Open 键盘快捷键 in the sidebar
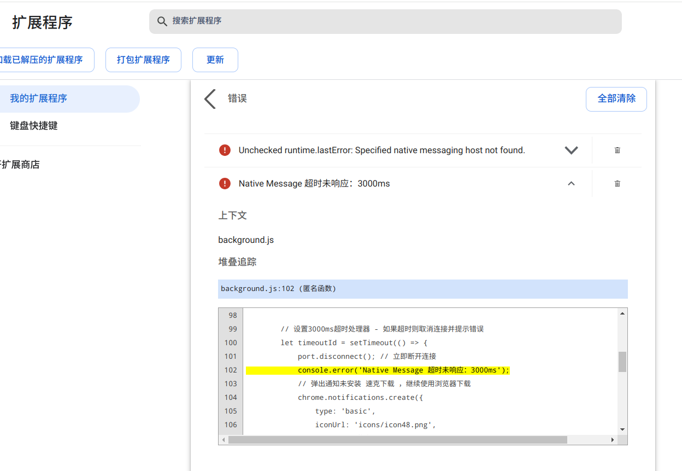The image size is (682, 471). tap(34, 126)
